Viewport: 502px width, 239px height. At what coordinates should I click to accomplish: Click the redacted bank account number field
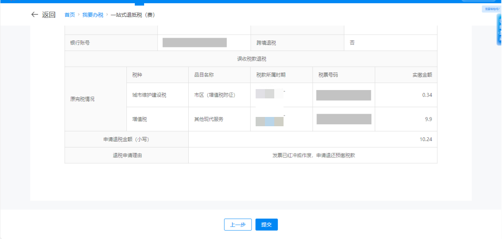(x=195, y=43)
